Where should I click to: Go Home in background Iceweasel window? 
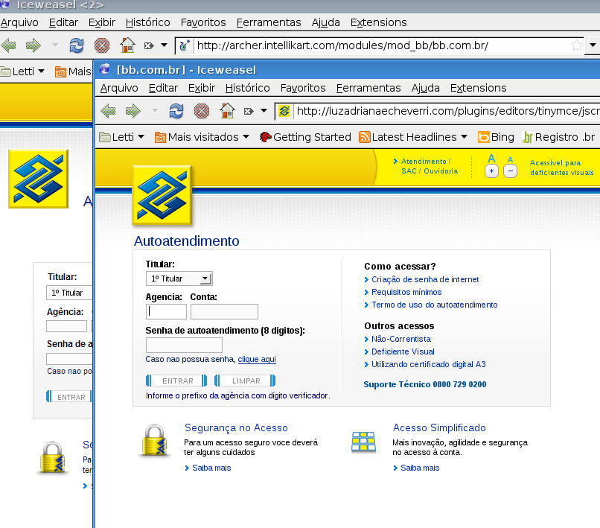pos(127,45)
